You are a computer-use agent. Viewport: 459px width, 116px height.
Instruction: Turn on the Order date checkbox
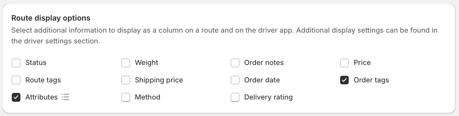coord(235,80)
